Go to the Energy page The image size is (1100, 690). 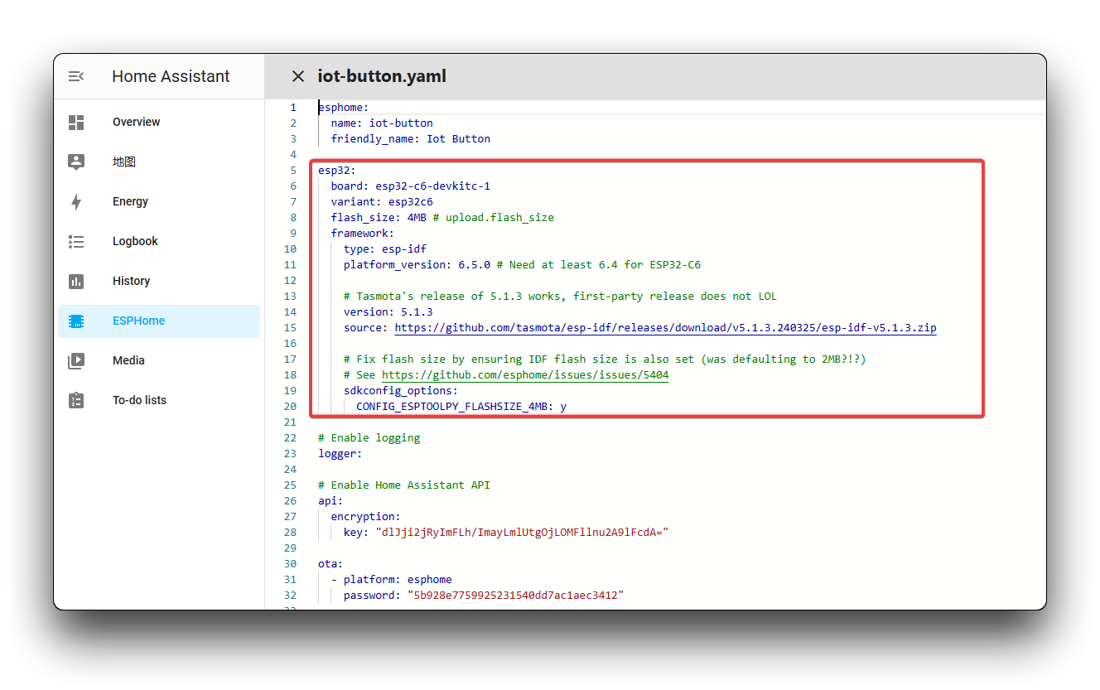tap(158, 201)
